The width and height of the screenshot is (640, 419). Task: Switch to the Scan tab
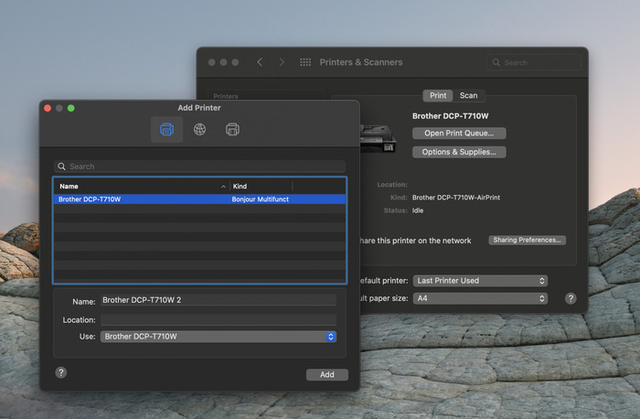(x=468, y=95)
